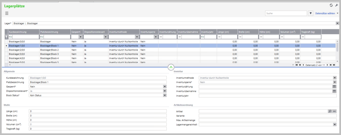Image resolution: width=341 pixels, height=135 pixels.
Task: Click the search filter funnel button
Action: [311, 13]
